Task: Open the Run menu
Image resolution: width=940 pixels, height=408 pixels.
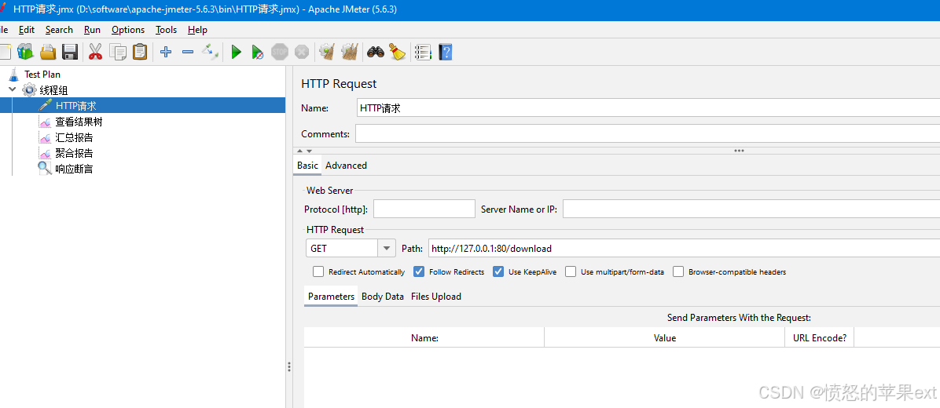Action: coord(92,30)
